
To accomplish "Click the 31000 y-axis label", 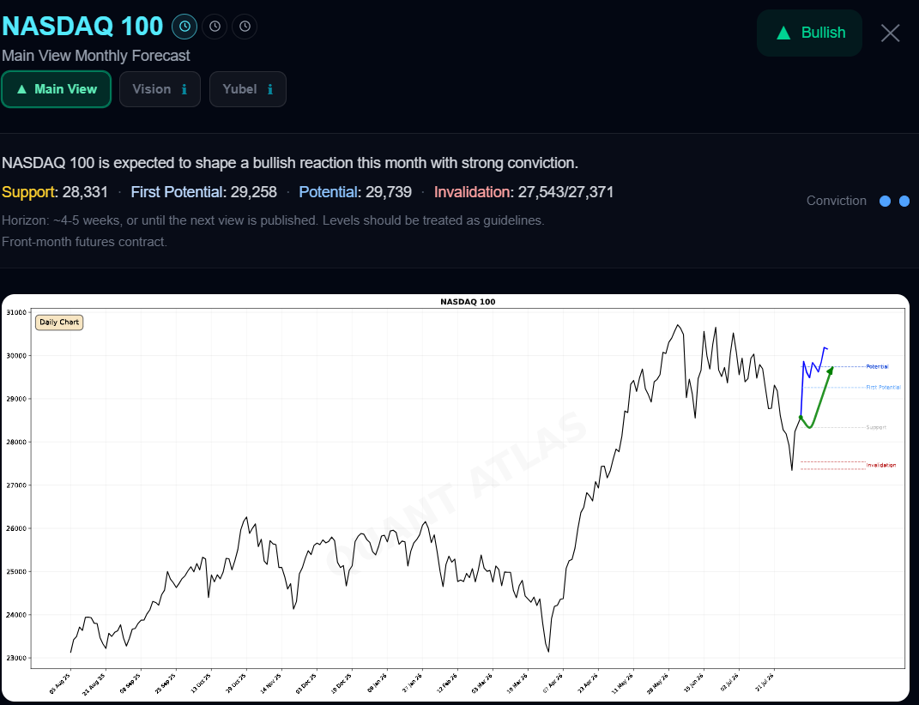I will point(16,312).
